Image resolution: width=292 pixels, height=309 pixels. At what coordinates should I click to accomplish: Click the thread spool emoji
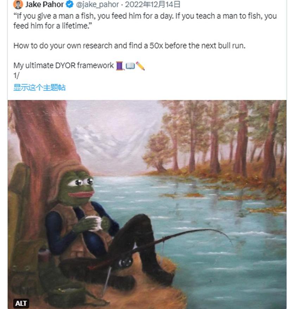pos(120,66)
